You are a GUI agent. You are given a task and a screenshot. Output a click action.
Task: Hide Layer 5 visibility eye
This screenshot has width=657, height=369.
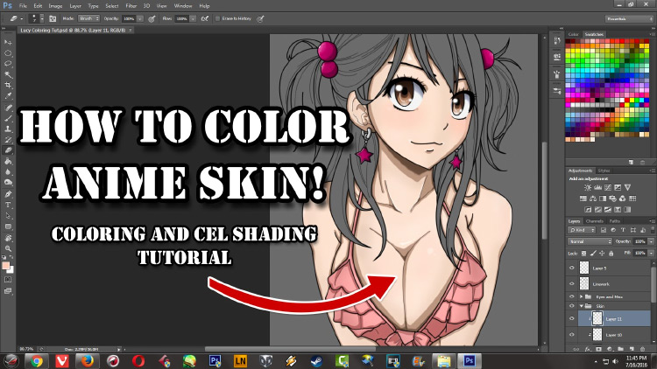pos(571,268)
